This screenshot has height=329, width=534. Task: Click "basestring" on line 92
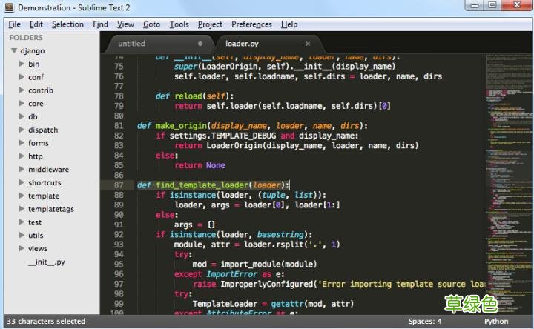point(280,235)
